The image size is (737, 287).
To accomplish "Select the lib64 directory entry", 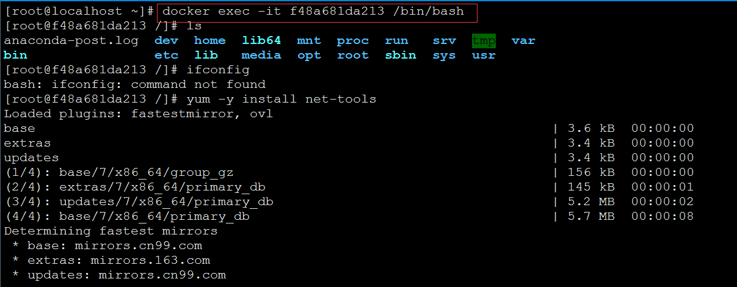I will pyautogui.click(x=261, y=41).
